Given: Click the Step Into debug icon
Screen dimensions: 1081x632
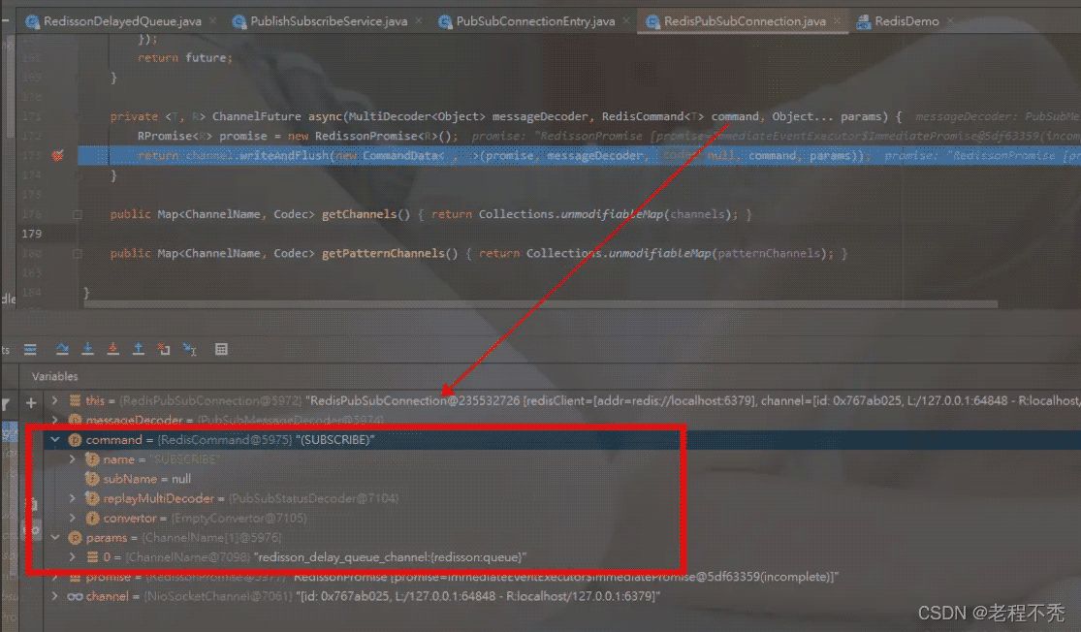Looking at the screenshot, I should (x=88, y=349).
